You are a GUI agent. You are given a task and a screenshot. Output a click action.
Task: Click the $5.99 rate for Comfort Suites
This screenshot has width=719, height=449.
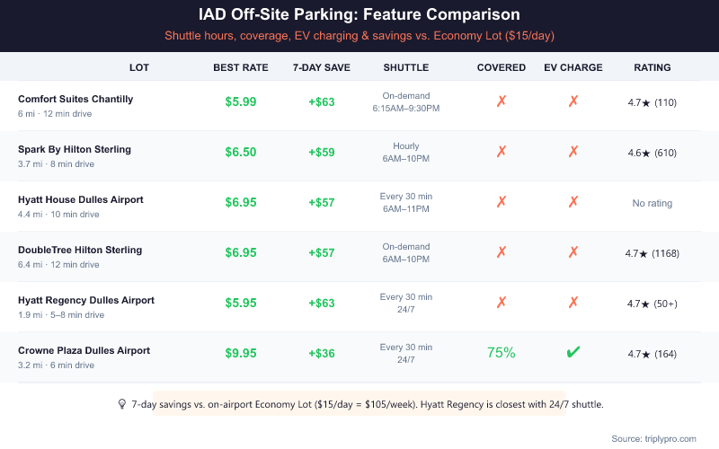point(241,101)
